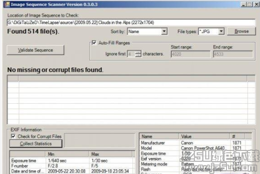Click the F/2.8 minimum F-number cell
260x174 pixels.
53,166
